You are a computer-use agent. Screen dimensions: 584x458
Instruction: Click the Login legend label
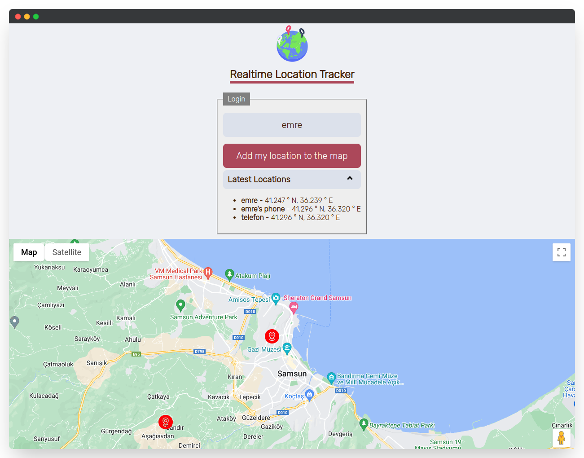point(237,99)
